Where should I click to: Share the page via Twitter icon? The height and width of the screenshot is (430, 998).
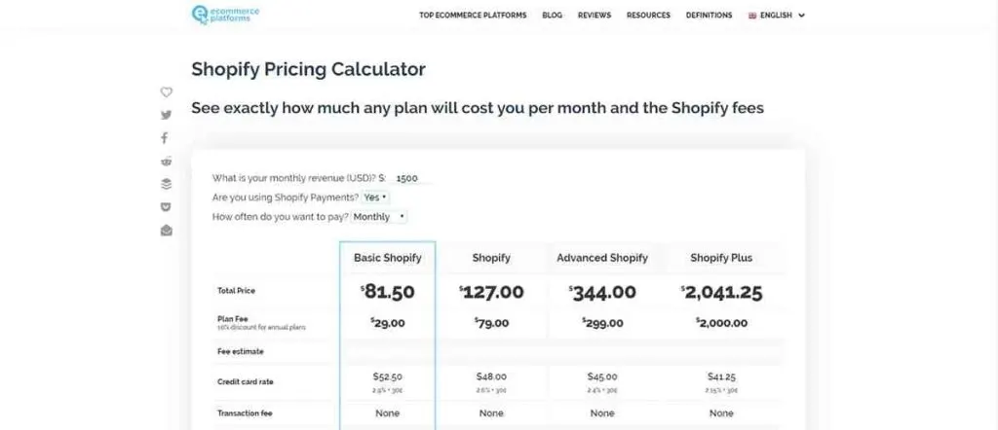tap(166, 115)
